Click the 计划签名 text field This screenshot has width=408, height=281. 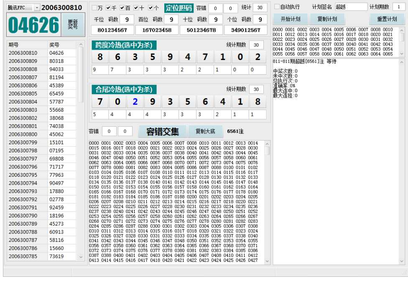[x=350, y=7]
